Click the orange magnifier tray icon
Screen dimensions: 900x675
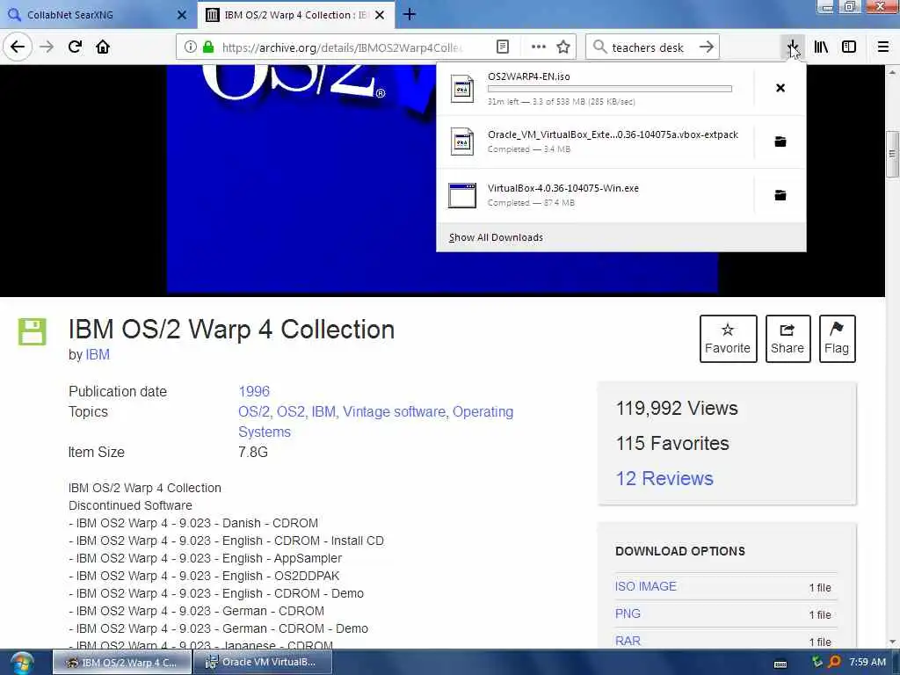point(835,662)
